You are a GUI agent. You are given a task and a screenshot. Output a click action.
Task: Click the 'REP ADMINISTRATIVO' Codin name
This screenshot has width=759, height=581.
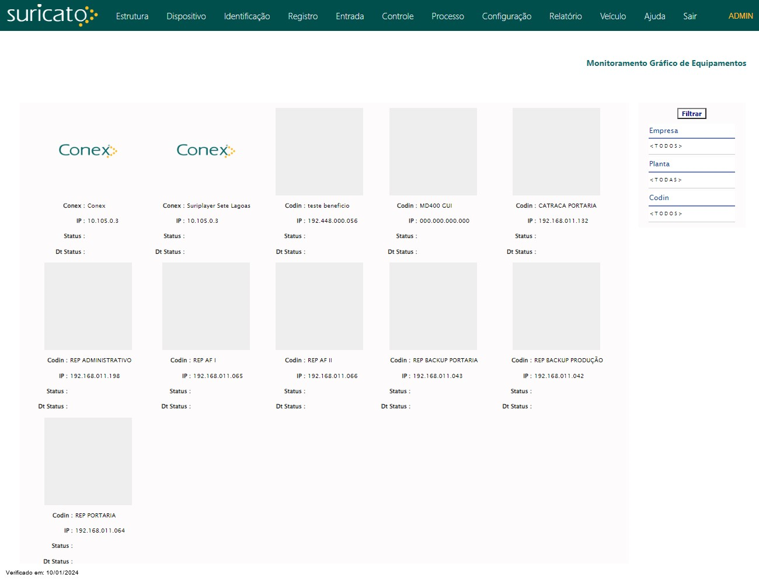(101, 360)
